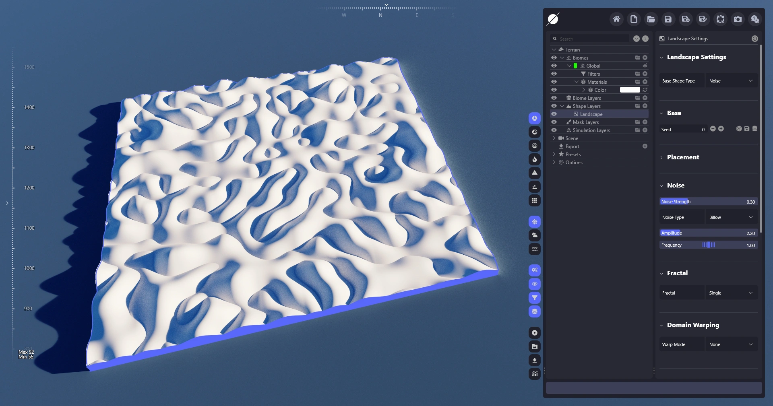Select Export in the tree
Viewport: 773px width, 406px height.
point(572,146)
